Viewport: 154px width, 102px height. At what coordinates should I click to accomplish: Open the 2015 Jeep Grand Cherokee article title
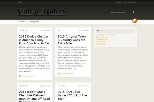click(x=34, y=96)
